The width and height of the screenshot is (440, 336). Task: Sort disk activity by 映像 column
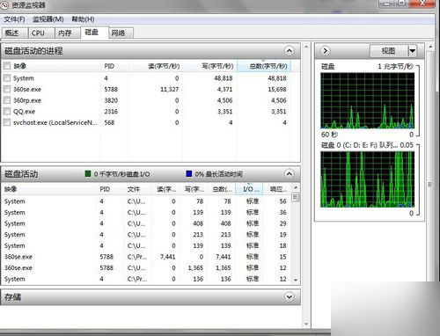[48, 189]
